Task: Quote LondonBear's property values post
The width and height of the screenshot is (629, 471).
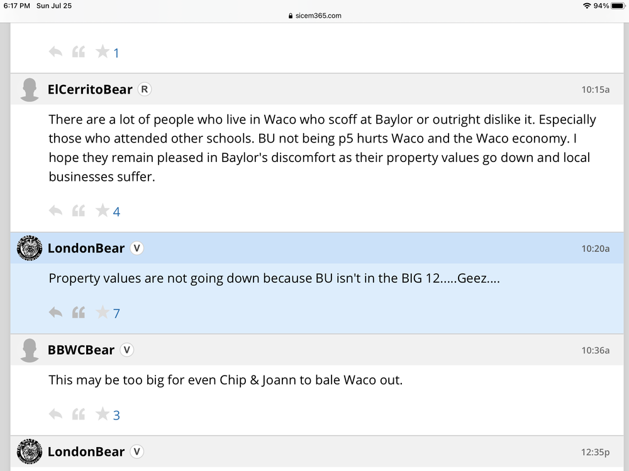Action: click(x=79, y=312)
